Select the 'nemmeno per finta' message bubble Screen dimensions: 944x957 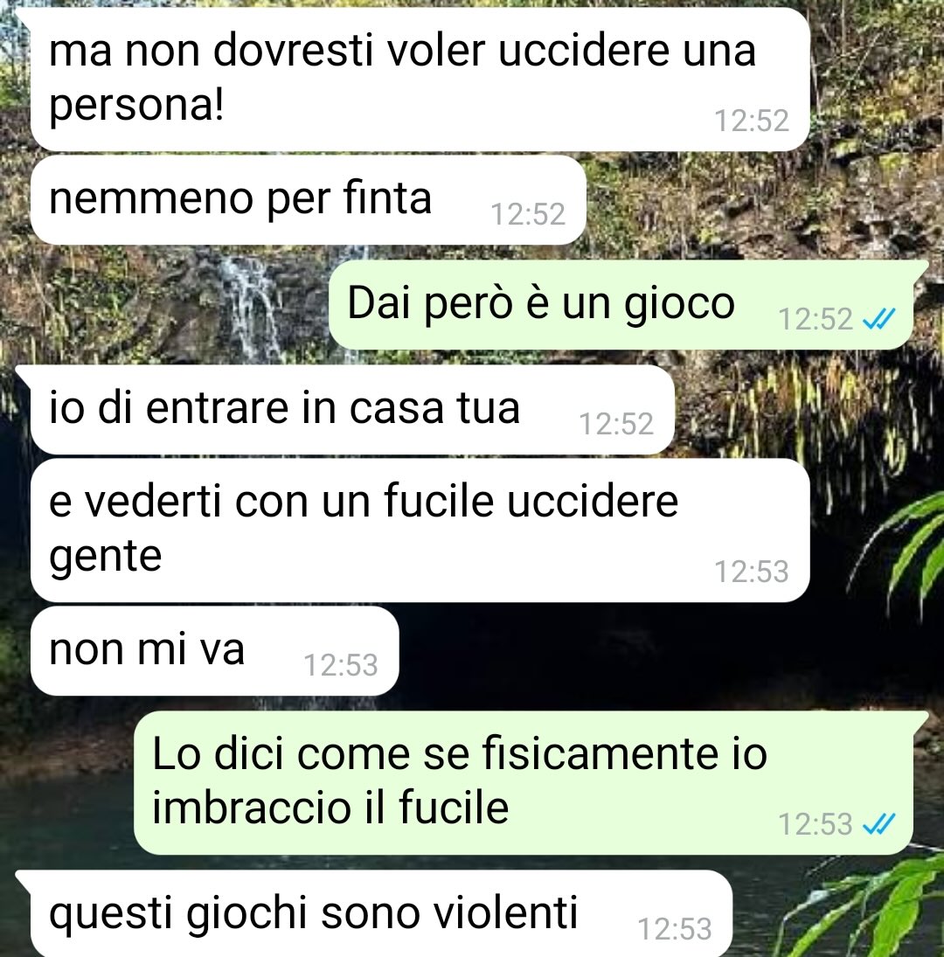[x=309, y=200]
